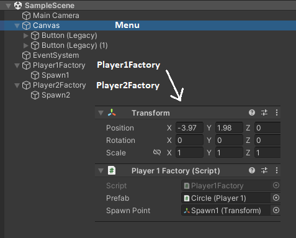Select Player1Factory game object
Viewport: 296px width, 238px height.
(x=59, y=65)
